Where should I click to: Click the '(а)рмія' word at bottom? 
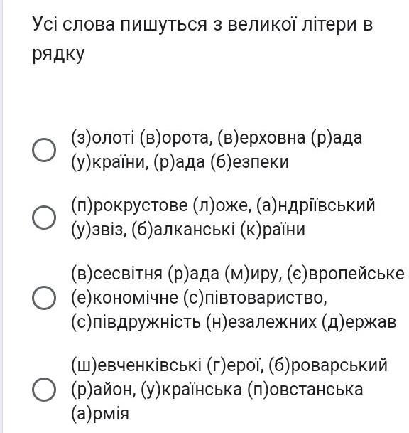tap(100, 413)
